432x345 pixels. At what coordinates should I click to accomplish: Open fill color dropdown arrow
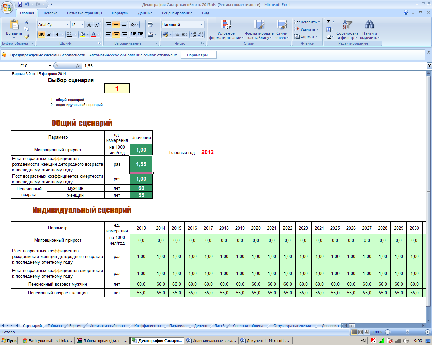(88, 34)
